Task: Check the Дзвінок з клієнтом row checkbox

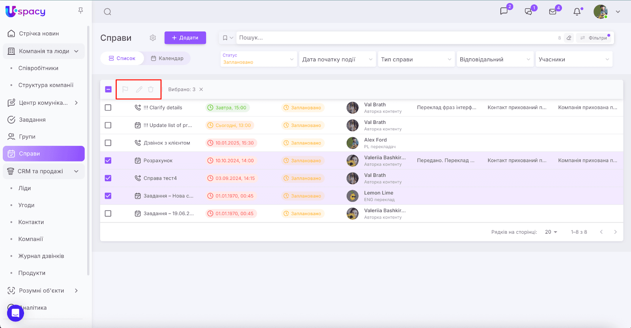Action: click(108, 143)
